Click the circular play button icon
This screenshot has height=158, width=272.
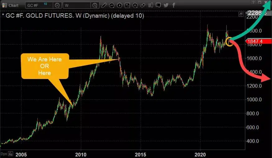point(119,5)
